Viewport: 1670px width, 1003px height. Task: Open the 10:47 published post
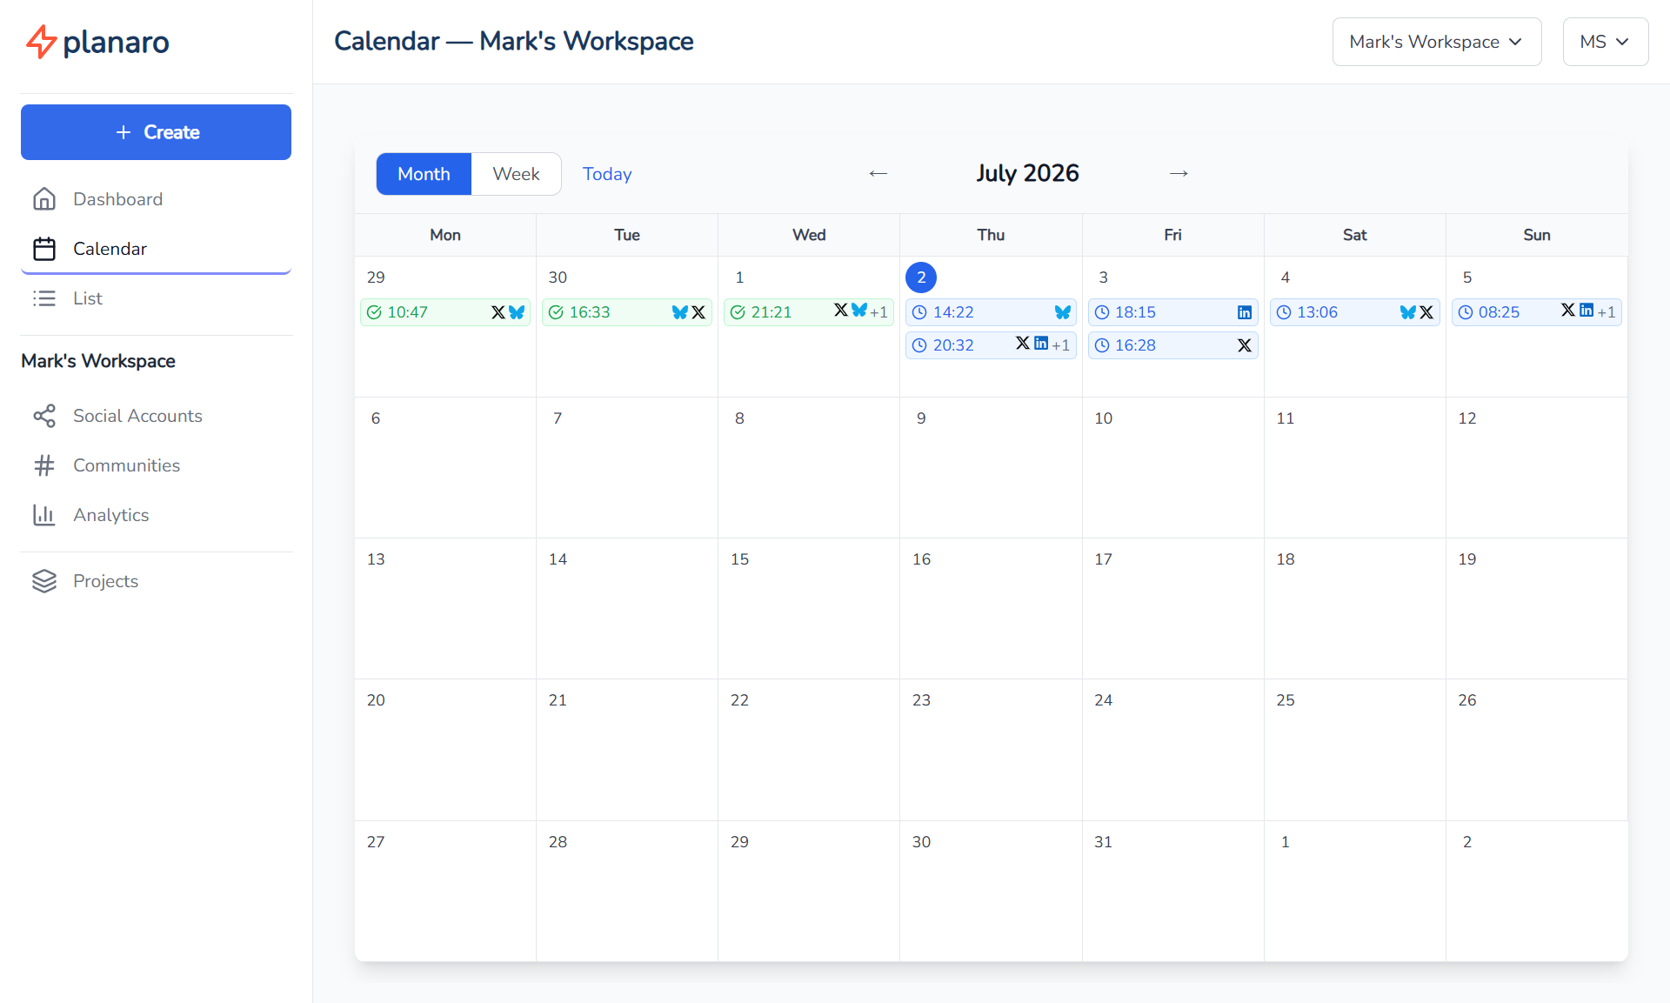[445, 312]
